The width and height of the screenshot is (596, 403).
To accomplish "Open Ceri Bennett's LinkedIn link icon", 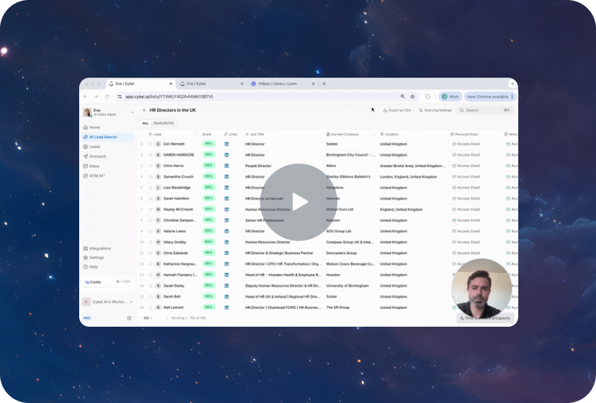I will (x=227, y=144).
